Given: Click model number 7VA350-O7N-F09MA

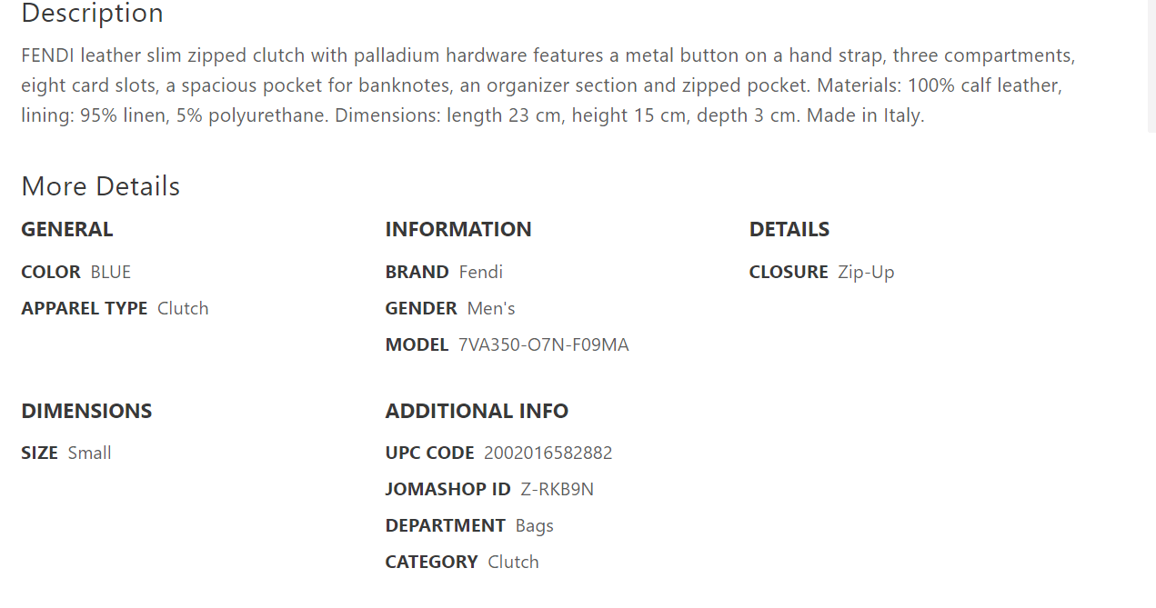Looking at the screenshot, I should click(544, 344).
